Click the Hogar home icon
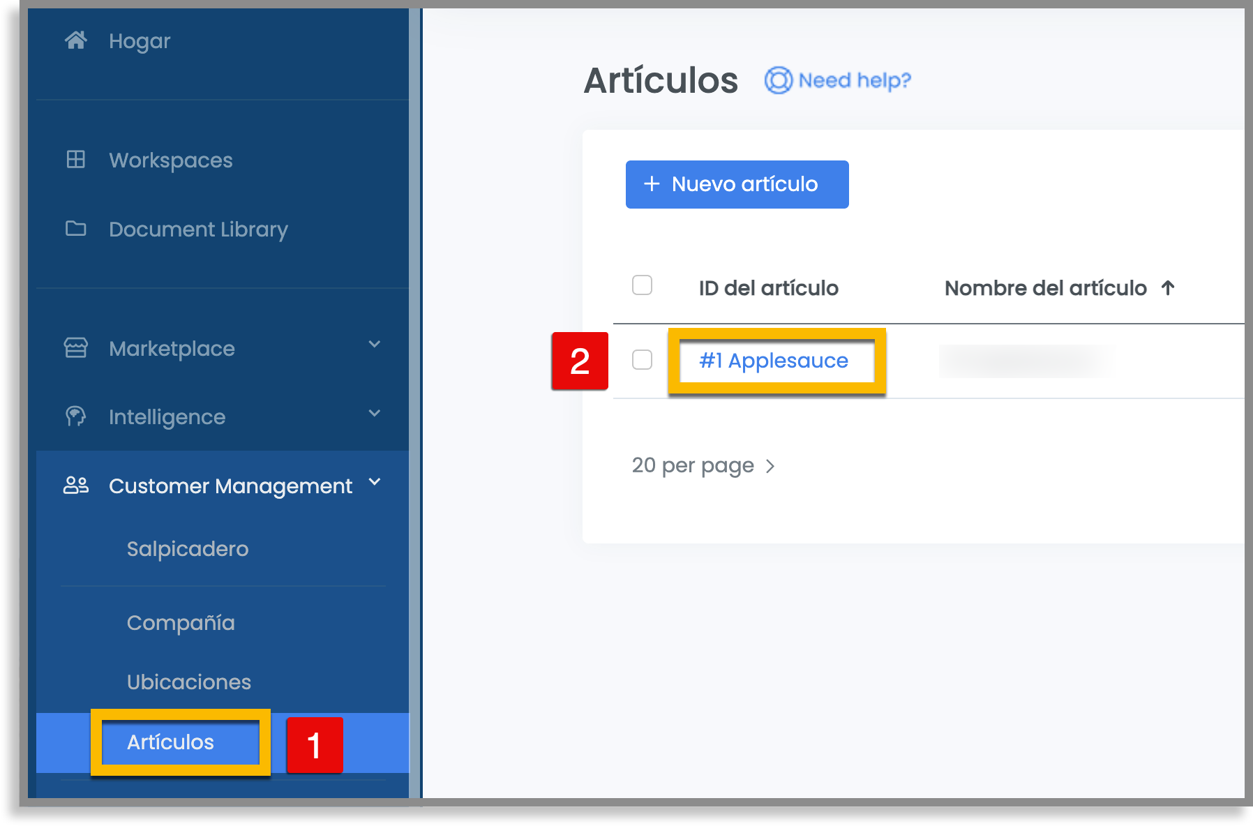Viewport: 1253px width, 826px height. coord(76,40)
